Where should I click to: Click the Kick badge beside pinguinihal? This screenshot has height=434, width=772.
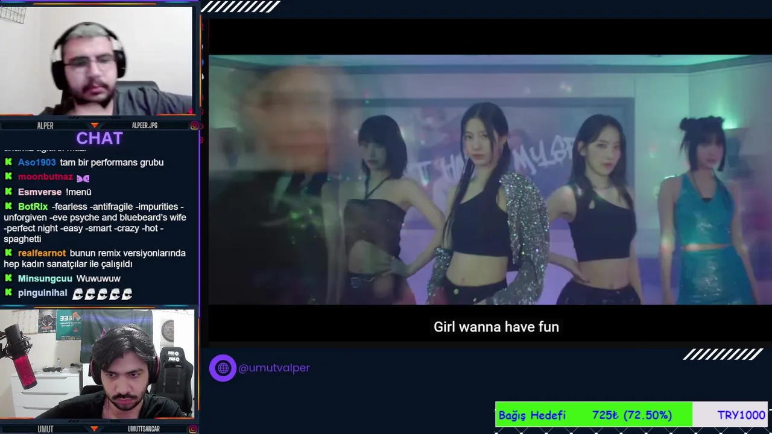[8, 293]
